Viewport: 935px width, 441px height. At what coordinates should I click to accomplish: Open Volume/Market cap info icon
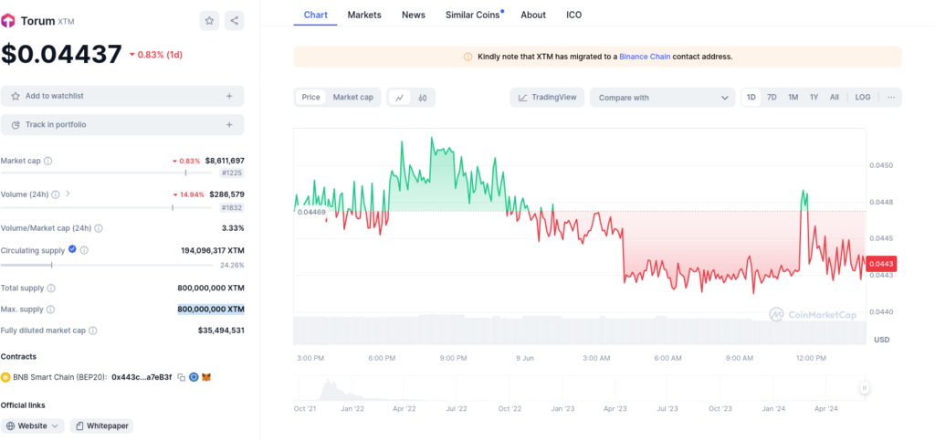pos(99,228)
